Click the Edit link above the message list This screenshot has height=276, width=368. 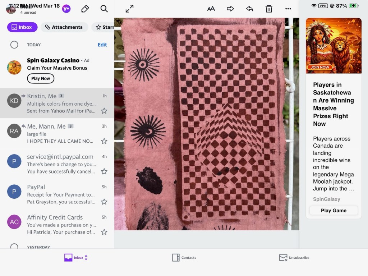click(102, 45)
